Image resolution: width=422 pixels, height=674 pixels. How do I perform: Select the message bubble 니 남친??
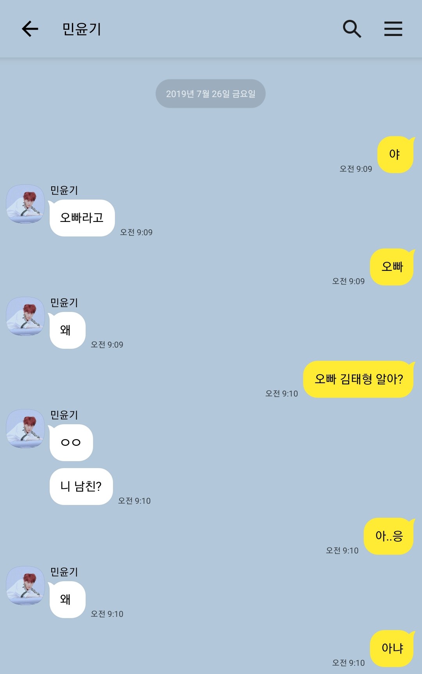tap(81, 487)
